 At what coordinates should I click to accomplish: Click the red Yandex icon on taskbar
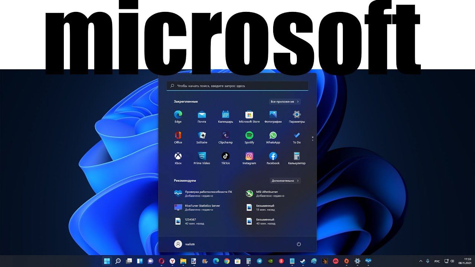pos(281,261)
